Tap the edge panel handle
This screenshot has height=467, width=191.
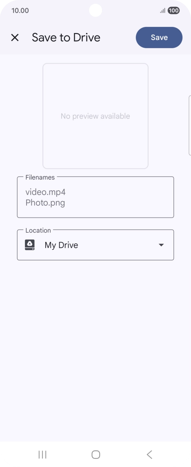[190, 125]
